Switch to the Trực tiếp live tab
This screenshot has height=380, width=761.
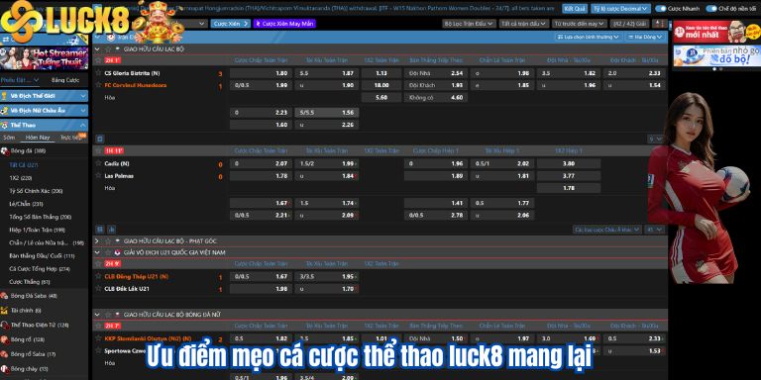coord(70,138)
